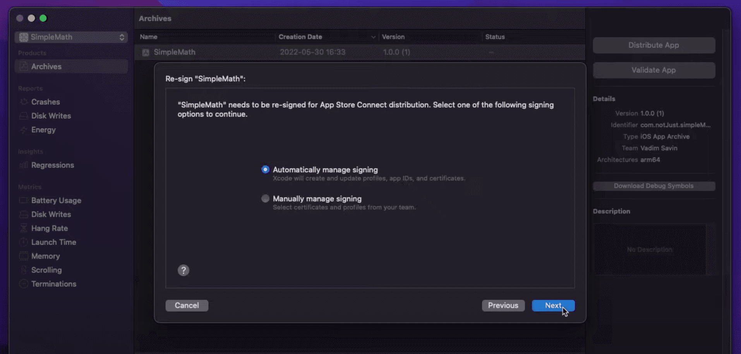
Task: Go back with the Previous button
Action: 503,305
